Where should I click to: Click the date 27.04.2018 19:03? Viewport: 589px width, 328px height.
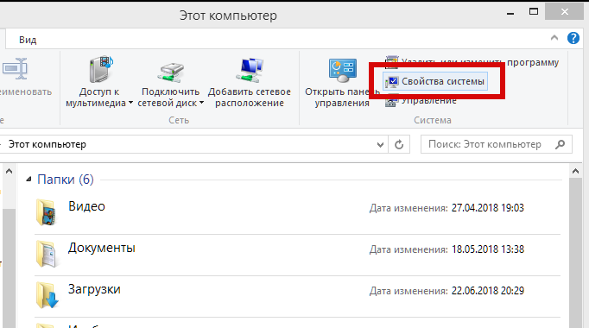pos(488,208)
